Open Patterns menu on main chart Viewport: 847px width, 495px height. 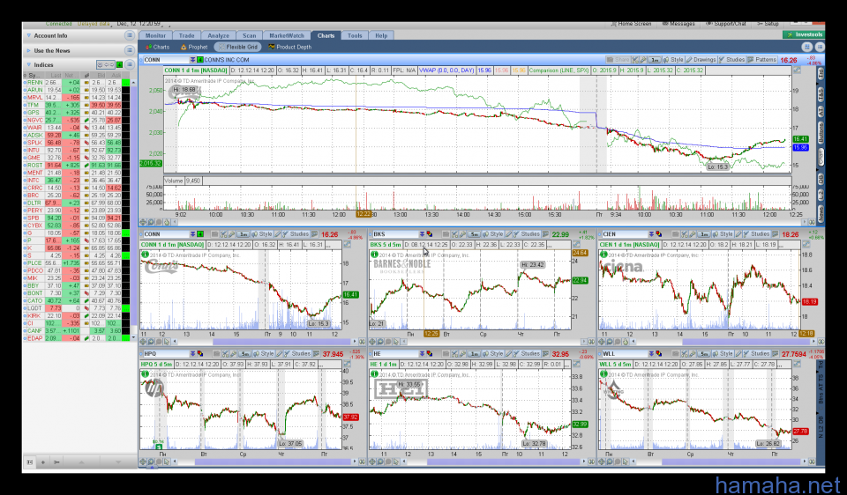pyautogui.click(x=762, y=60)
